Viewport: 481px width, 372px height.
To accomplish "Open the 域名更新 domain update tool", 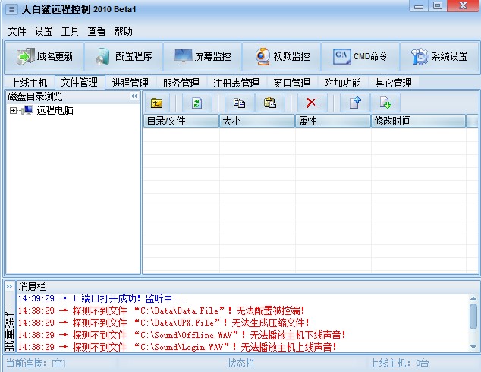I will (x=45, y=56).
